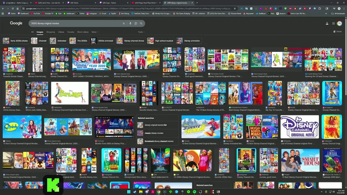Select the Videos results tab
347x195 pixels.
[x=61, y=32]
